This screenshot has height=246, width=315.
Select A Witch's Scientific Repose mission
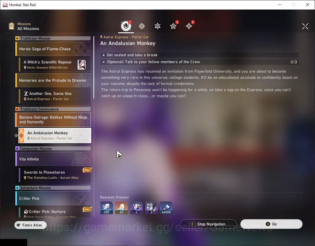click(x=55, y=65)
